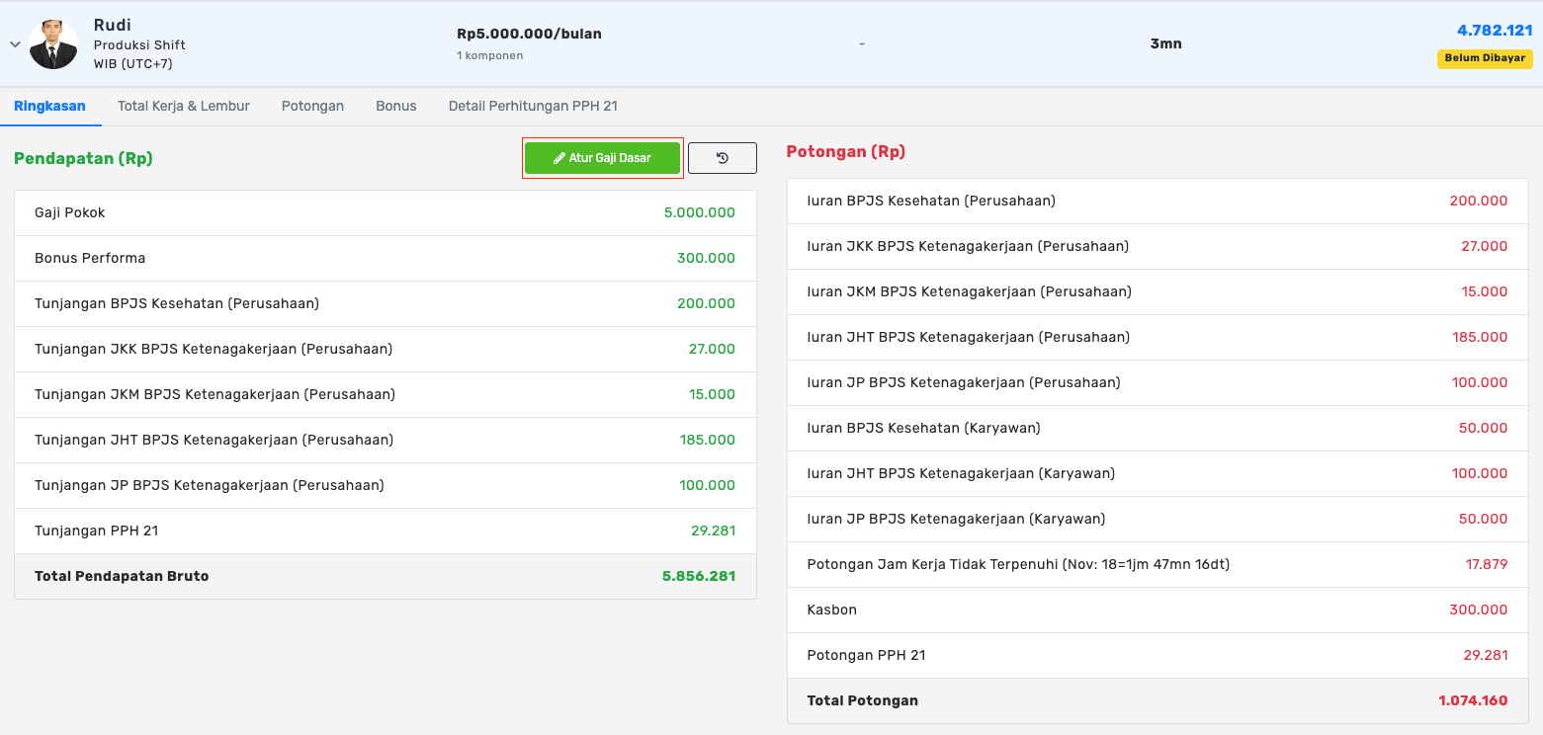Screen dimensions: 1543x735
Task: Select the Bonus tab
Action: [395, 106]
